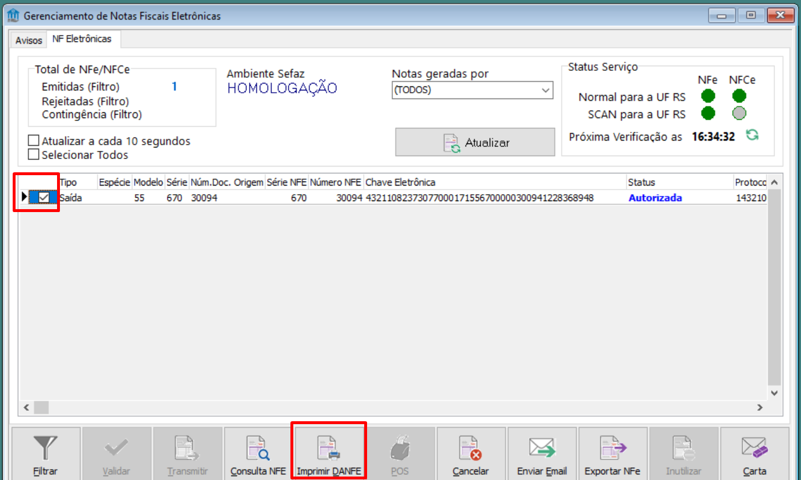The height and width of the screenshot is (480, 801).
Task: Sort by Chave Eletrônica column header
Action: point(495,182)
